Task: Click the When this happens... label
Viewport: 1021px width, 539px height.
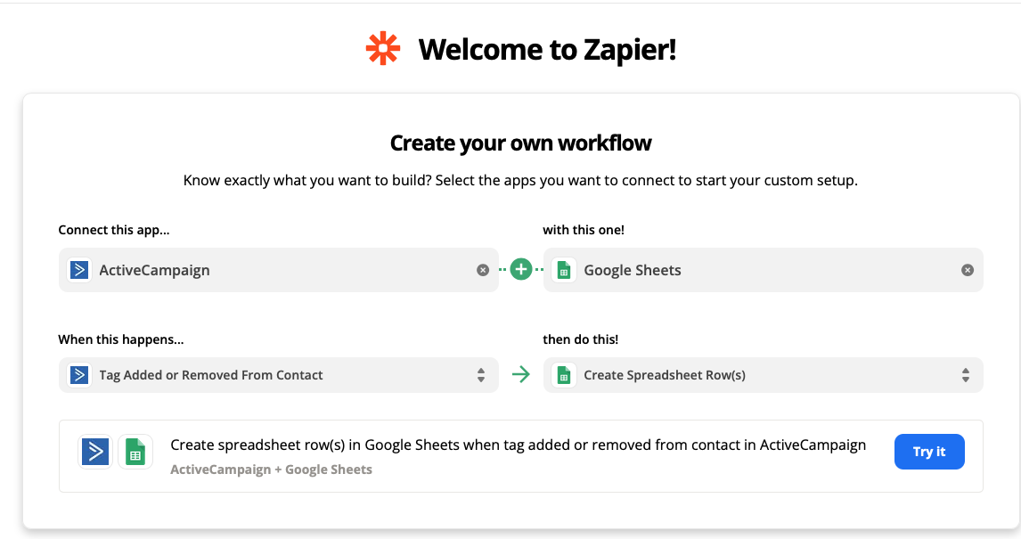Action: pyautogui.click(x=121, y=339)
